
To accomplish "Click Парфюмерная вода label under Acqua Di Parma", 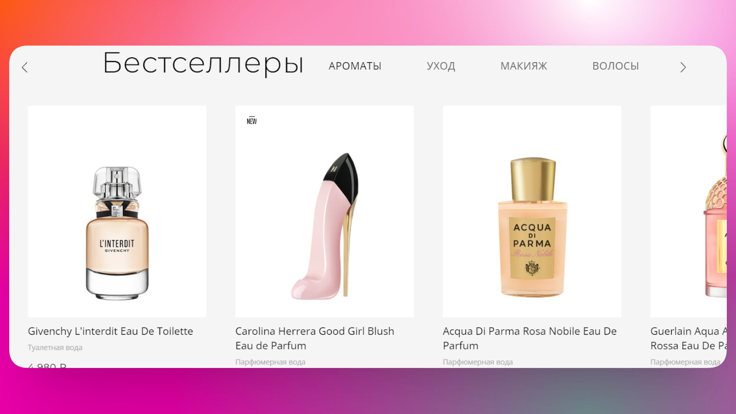I will point(478,362).
